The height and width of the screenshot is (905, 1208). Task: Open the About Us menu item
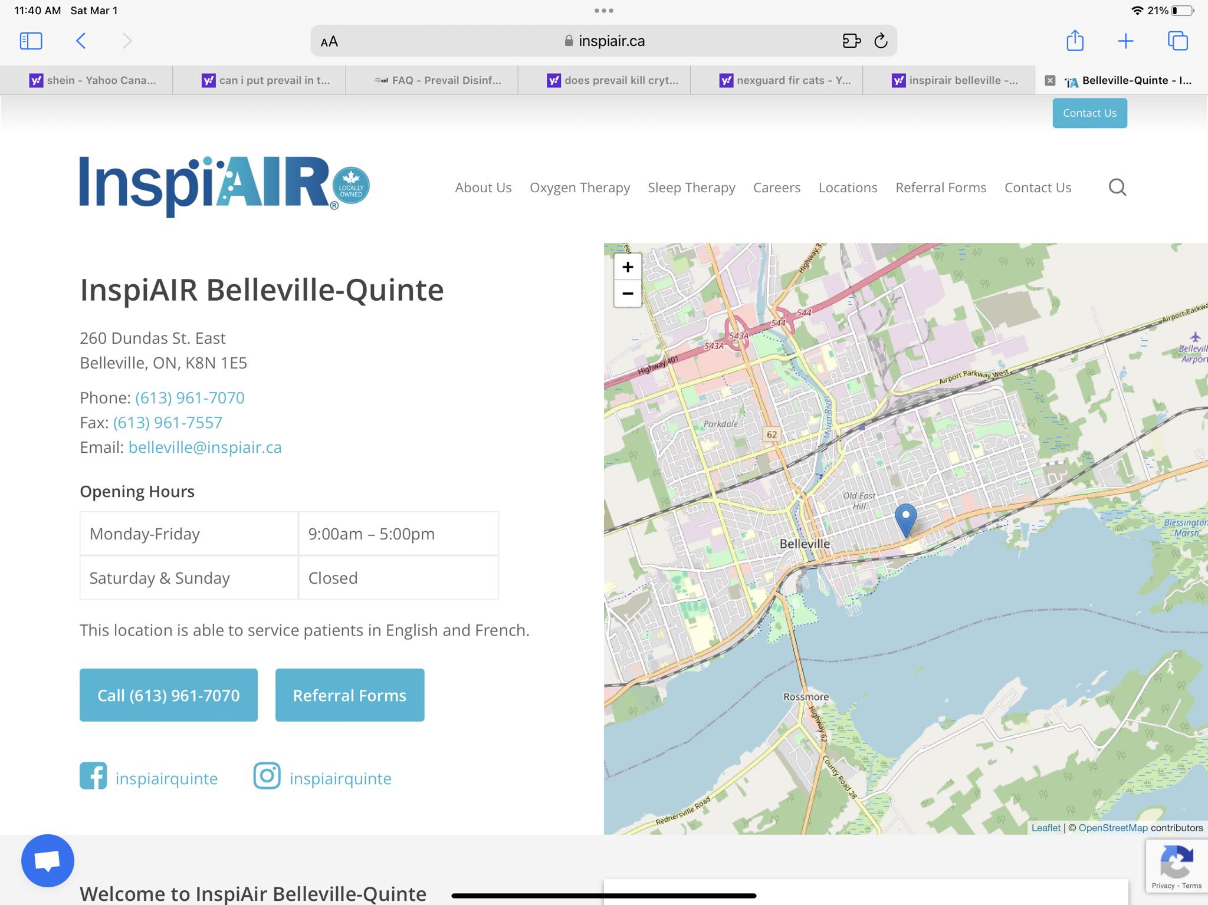click(x=483, y=187)
